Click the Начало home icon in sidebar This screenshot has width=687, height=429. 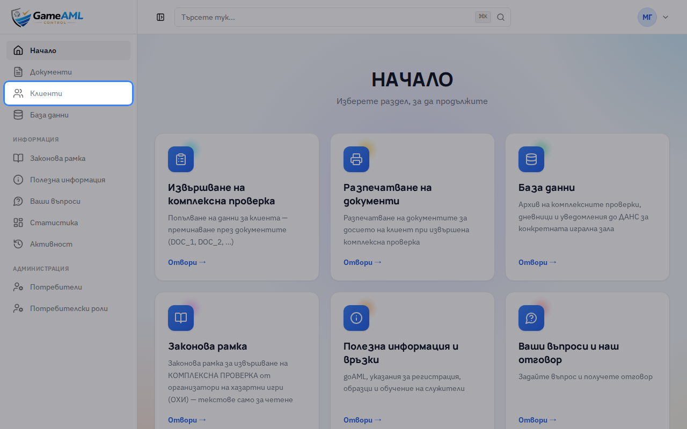click(18, 50)
